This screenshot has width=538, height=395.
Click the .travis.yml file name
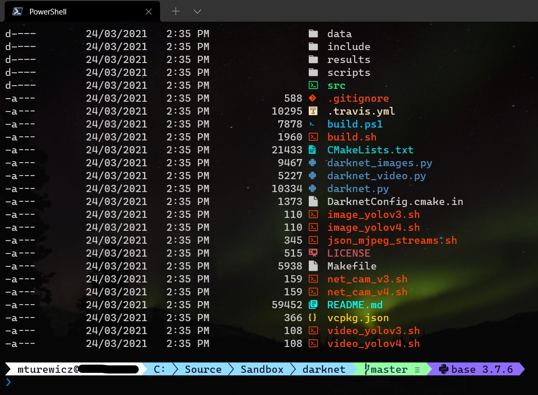(361, 111)
